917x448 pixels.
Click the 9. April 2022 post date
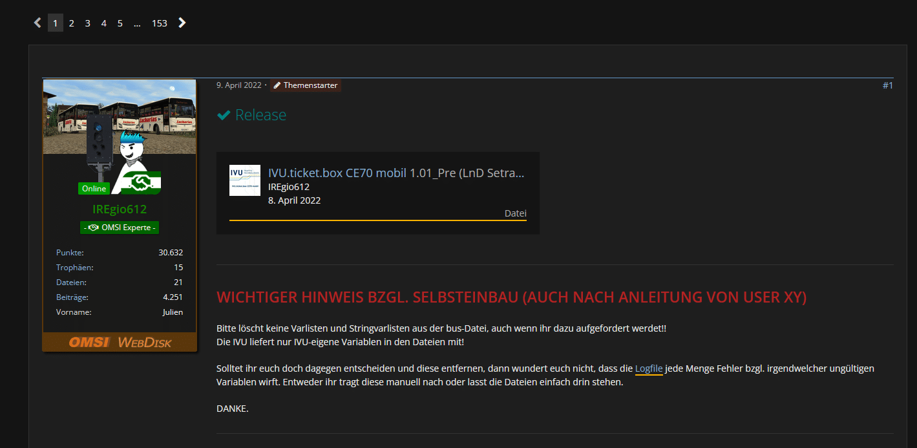(x=238, y=85)
